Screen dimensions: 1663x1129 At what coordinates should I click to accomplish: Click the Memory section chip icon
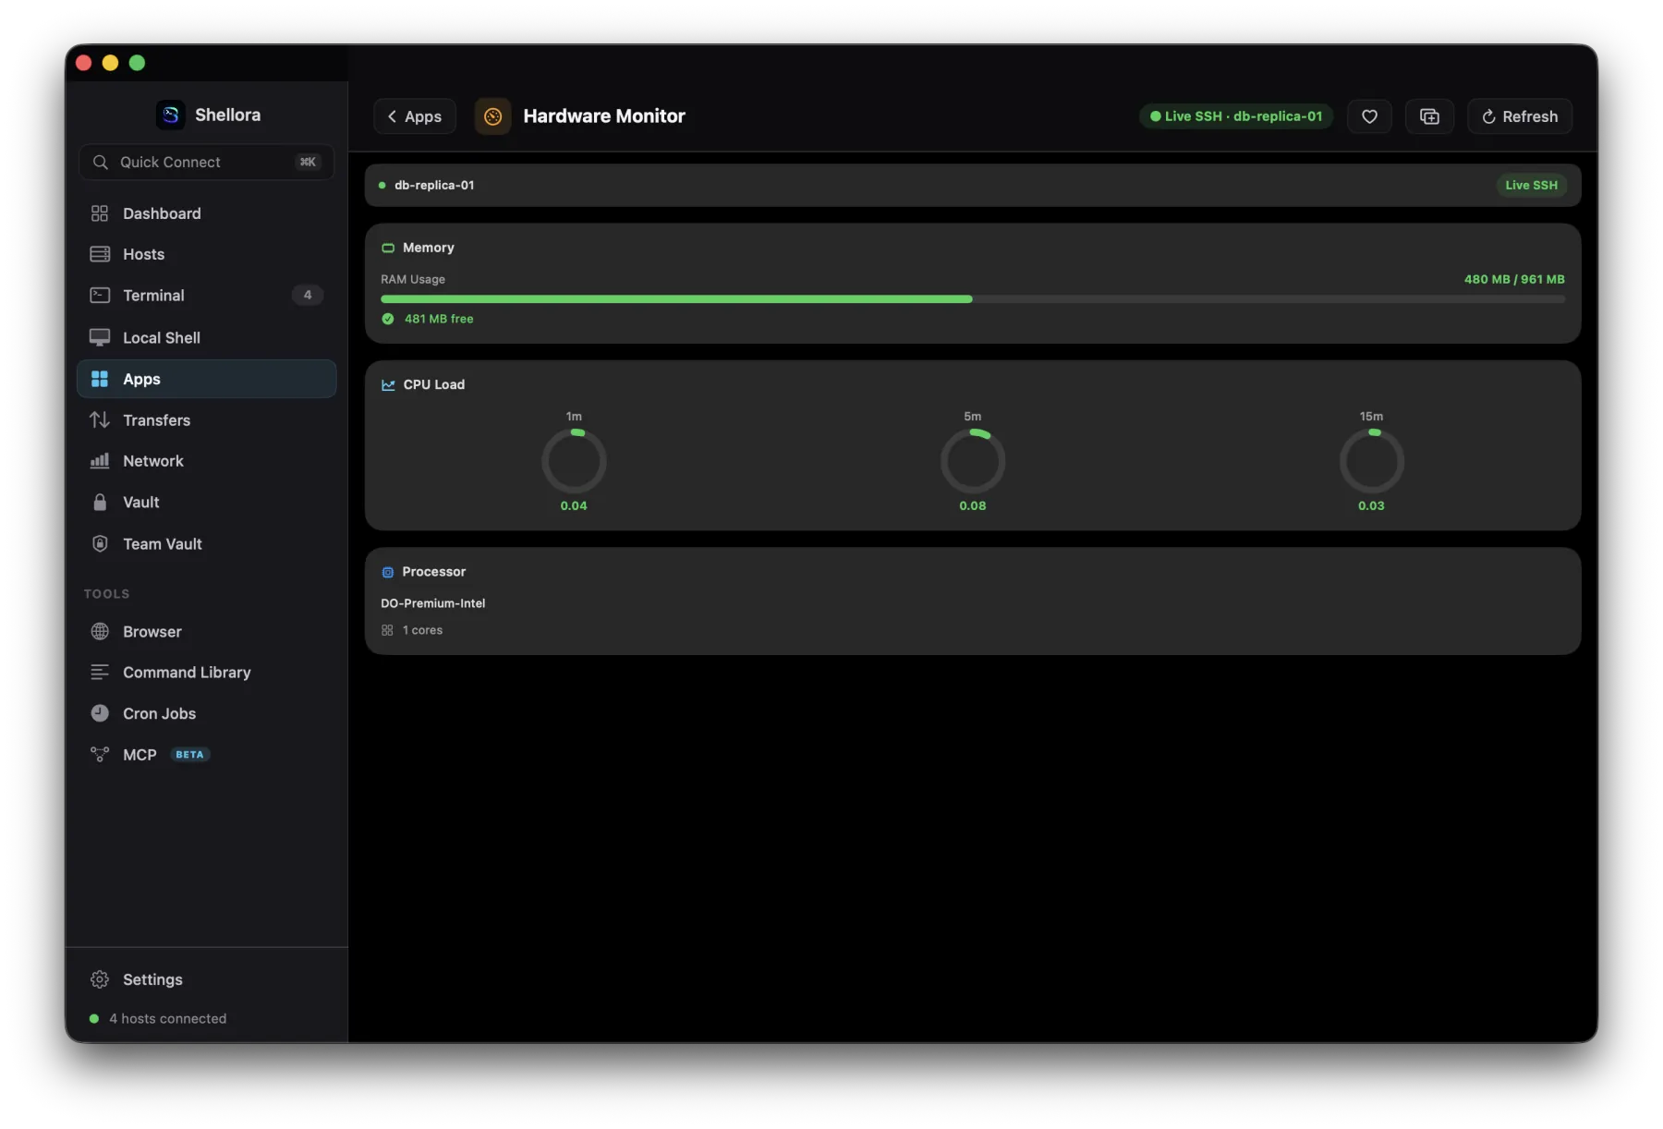pos(388,248)
